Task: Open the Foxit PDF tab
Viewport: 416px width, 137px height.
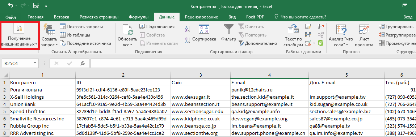Action: (255, 17)
